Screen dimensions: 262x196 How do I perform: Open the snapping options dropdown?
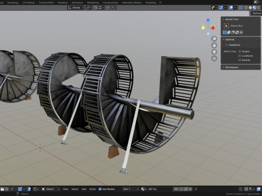tap(102, 8)
